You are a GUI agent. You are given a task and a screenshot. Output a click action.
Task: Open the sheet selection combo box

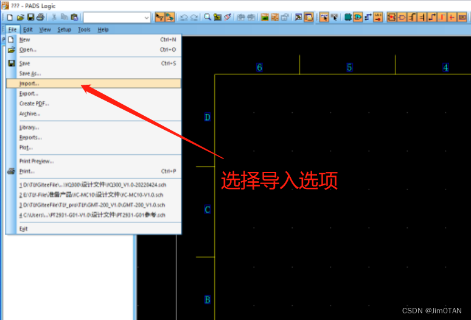pos(117,18)
